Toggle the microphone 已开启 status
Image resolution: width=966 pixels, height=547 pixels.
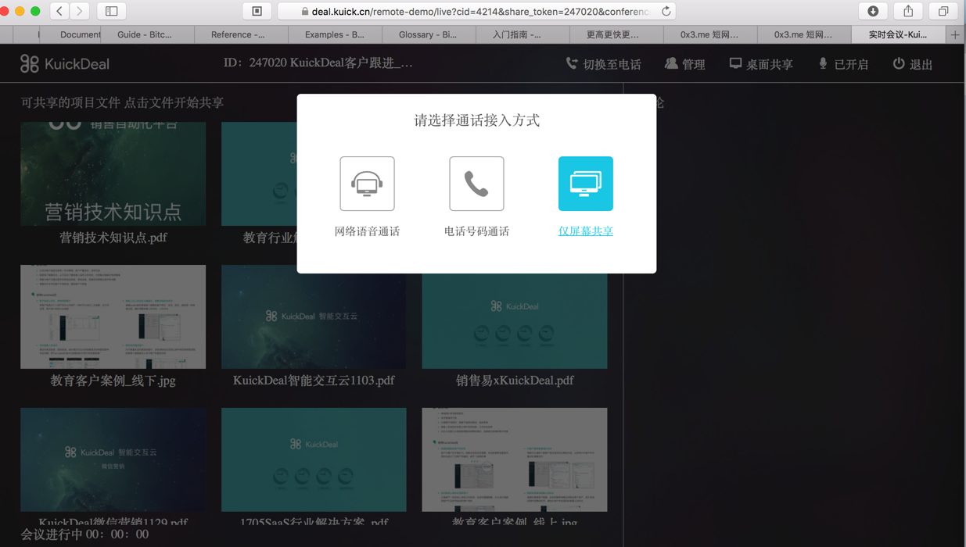coord(844,64)
